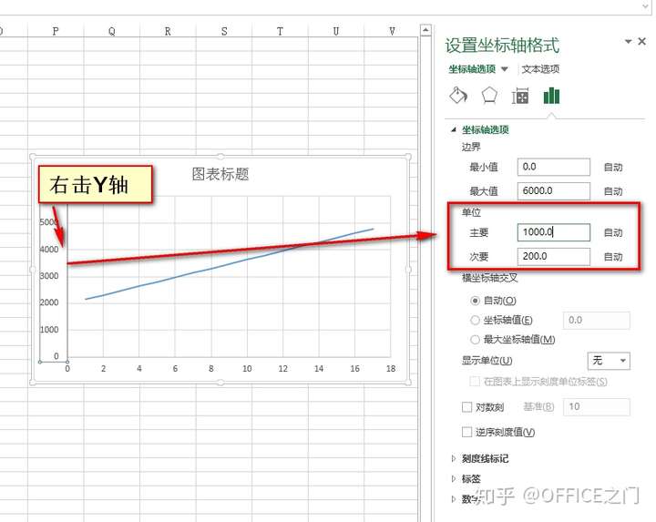Image resolution: width=656 pixels, height=522 pixels.
Task: Open the Fill & Line paint bucket tab
Action: pos(458,96)
